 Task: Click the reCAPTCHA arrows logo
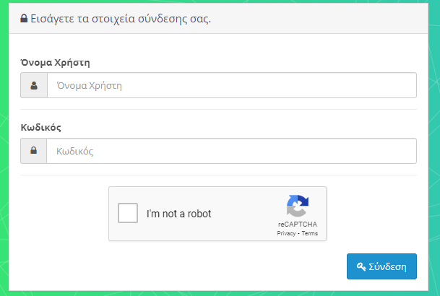(298, 206)
